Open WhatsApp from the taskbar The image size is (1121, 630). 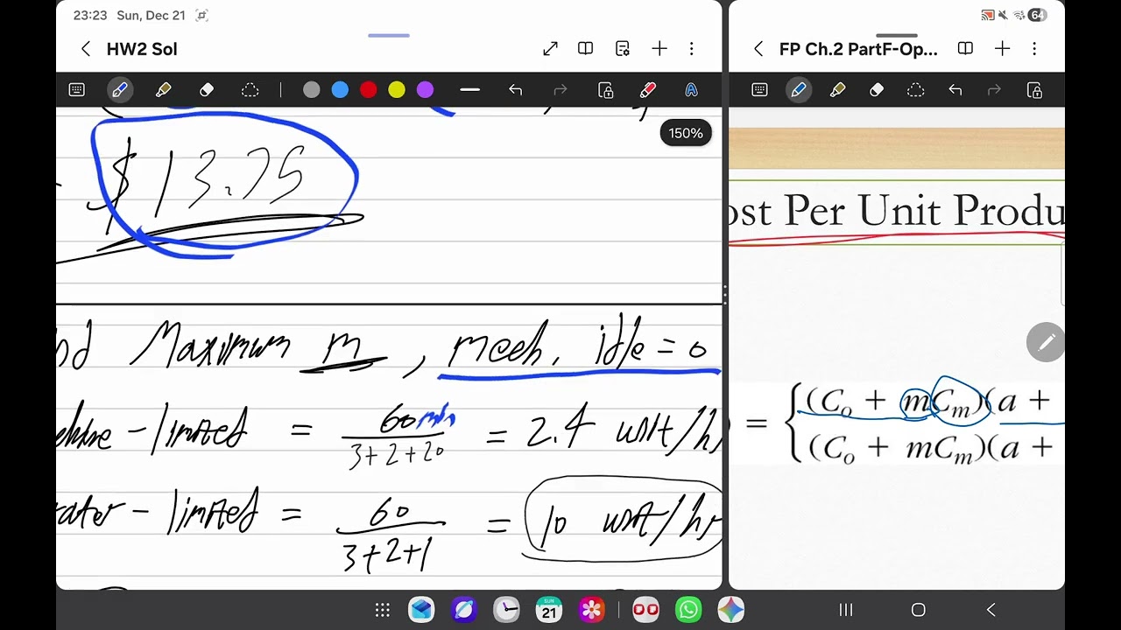pos(689,610)
